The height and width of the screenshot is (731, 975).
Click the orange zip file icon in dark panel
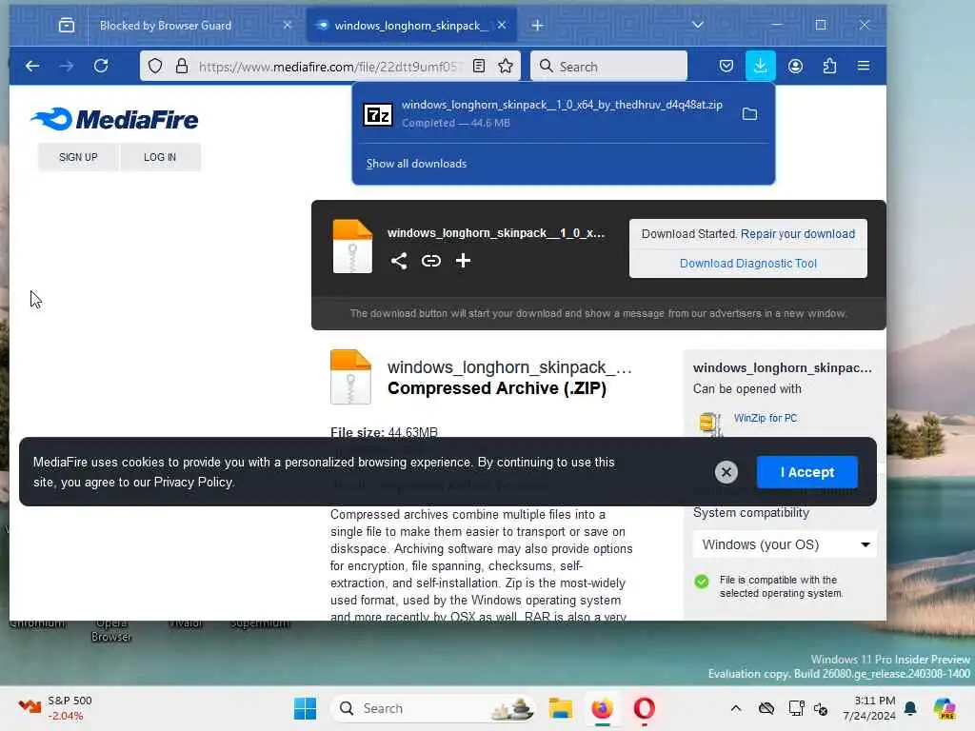pyautogui.click(x=352, y=247)
